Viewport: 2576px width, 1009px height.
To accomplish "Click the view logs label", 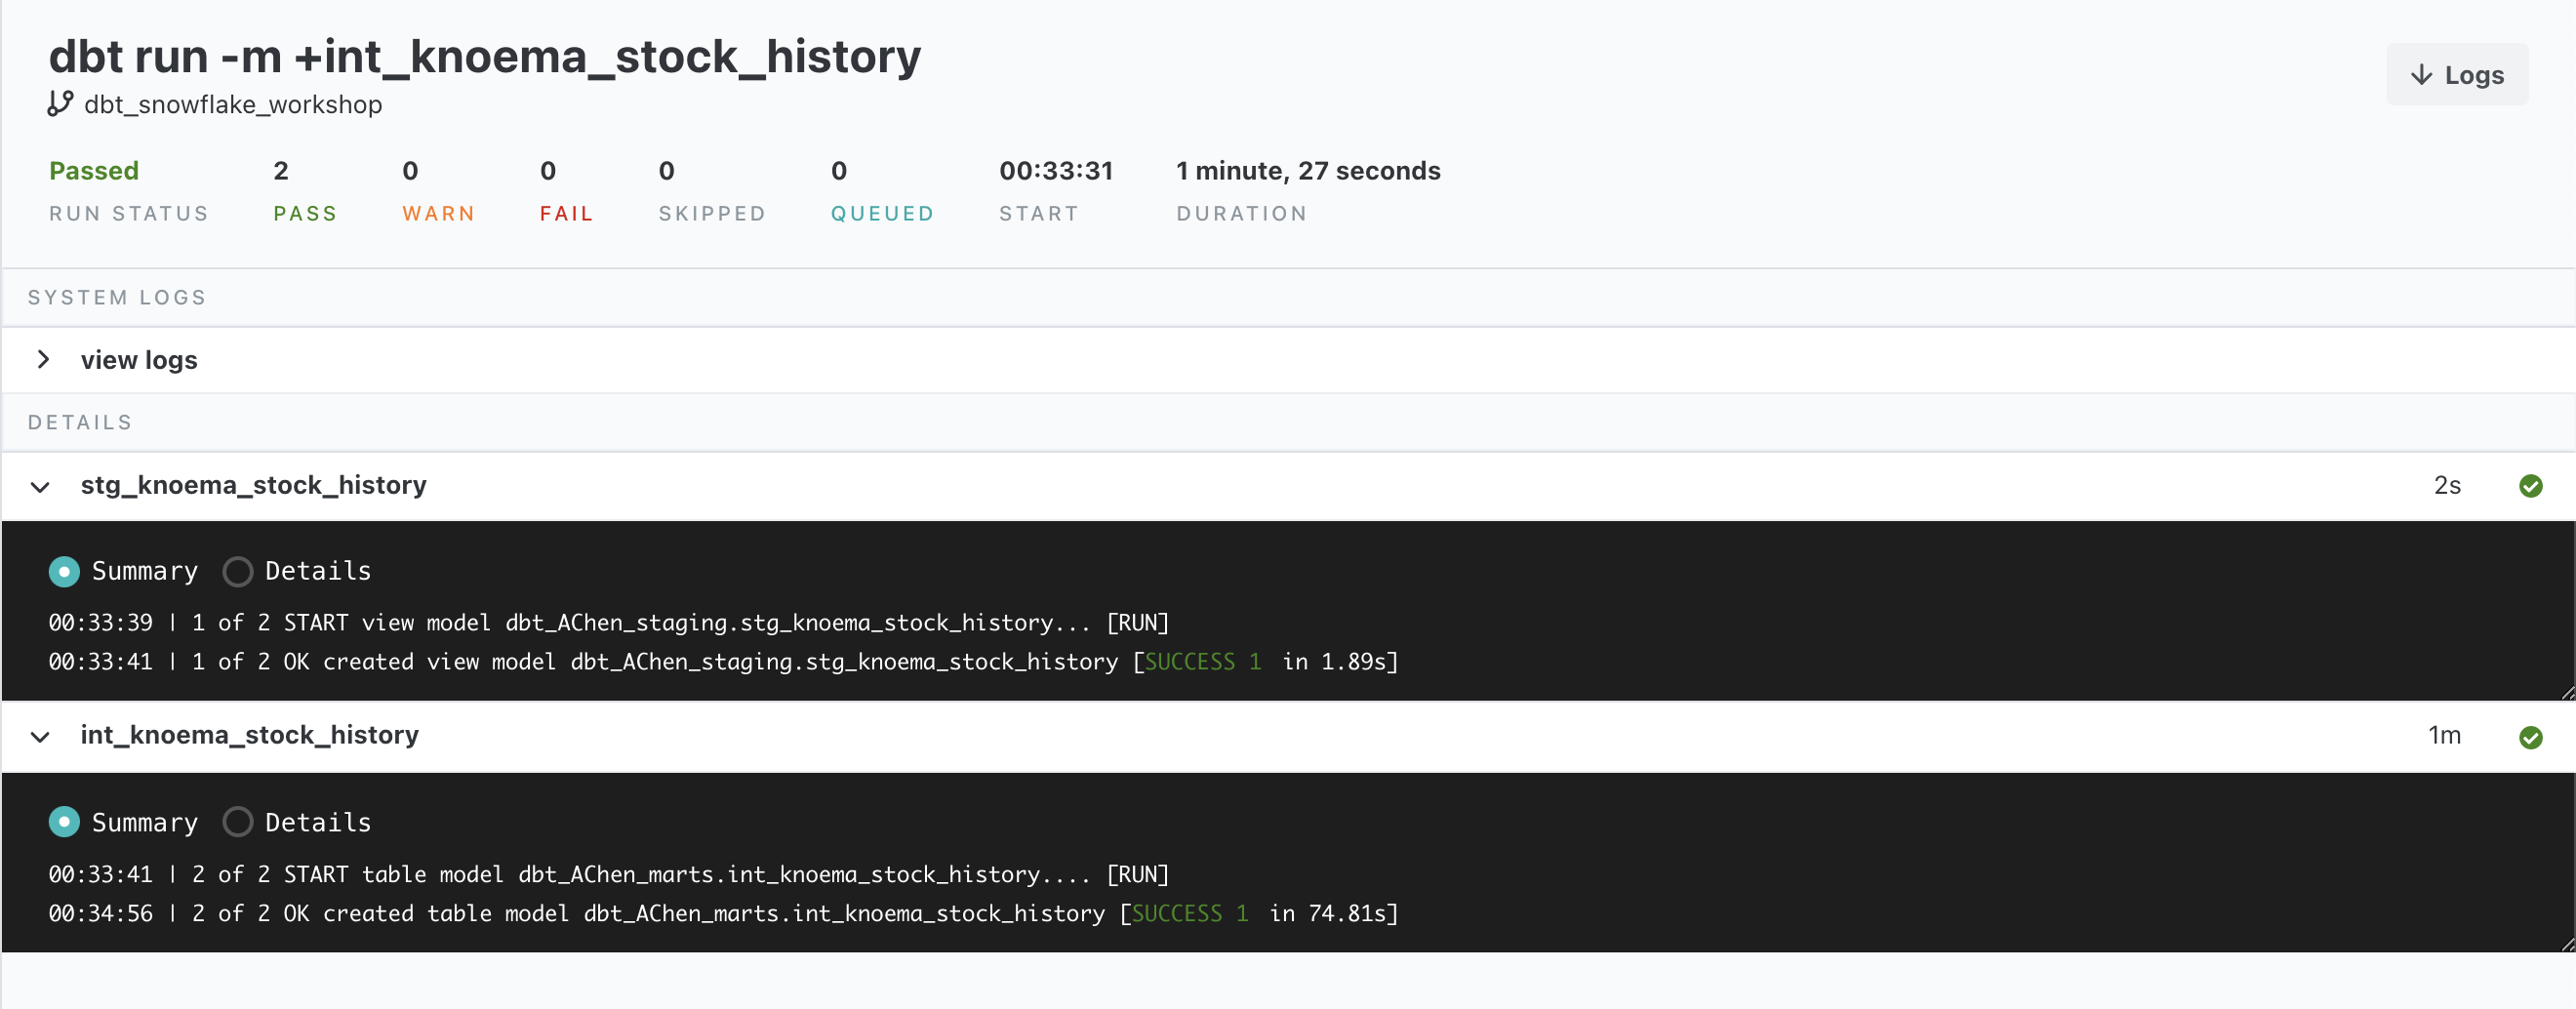I will [139, 360].
